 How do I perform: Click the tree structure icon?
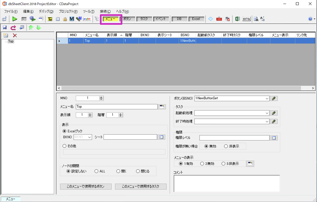(97, 19)
